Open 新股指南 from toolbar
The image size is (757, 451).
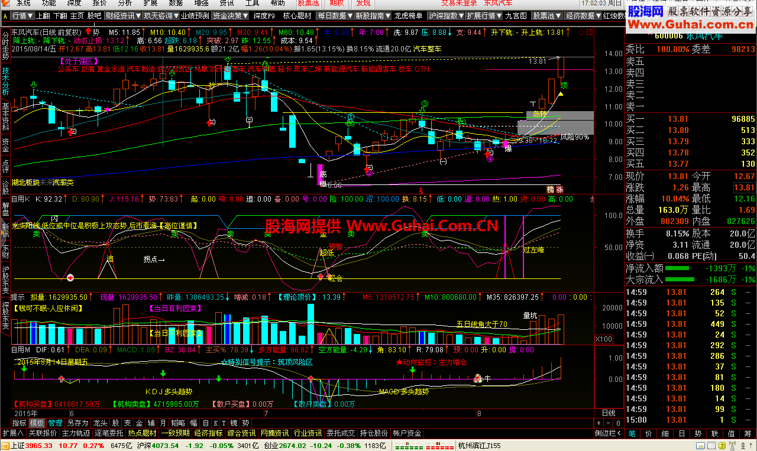372,16
